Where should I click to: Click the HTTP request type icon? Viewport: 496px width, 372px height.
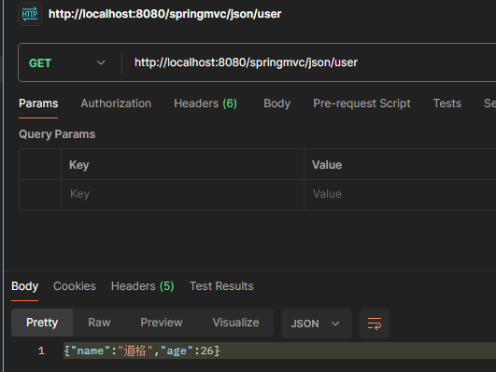30,14
